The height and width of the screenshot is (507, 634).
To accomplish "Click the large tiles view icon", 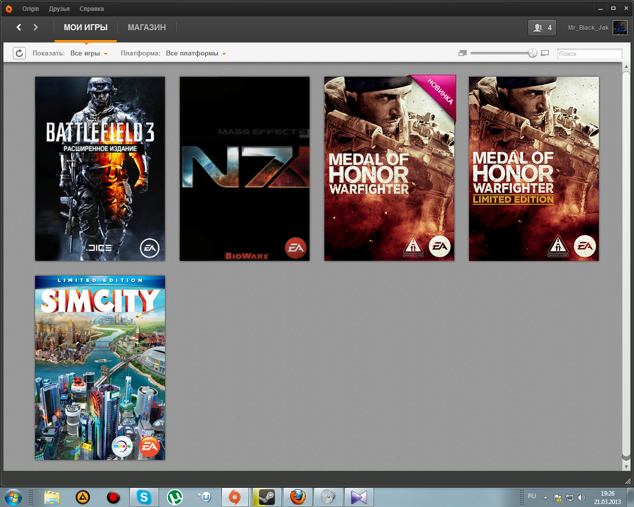I will (x=545, y=53).
